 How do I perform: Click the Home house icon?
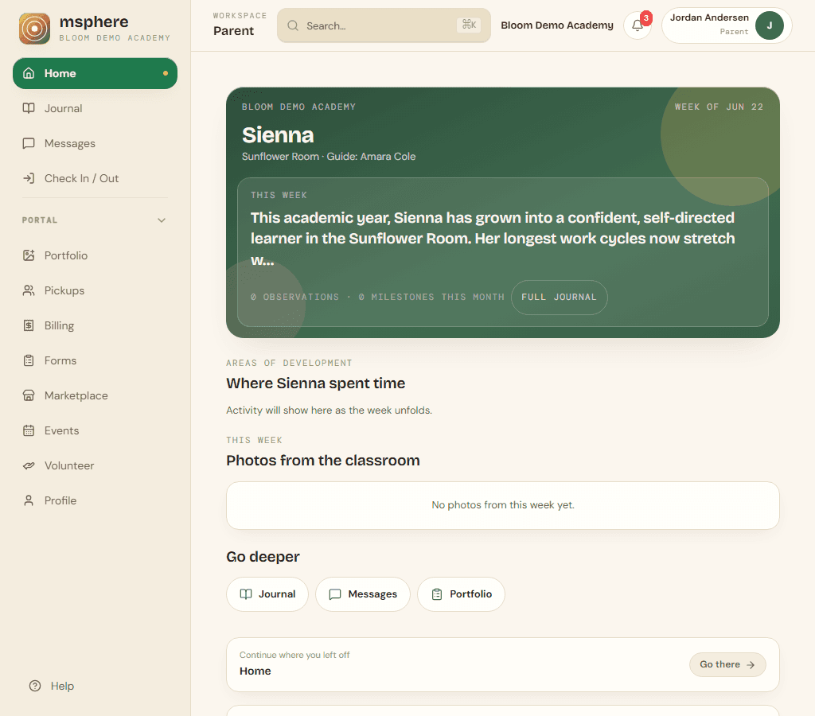[29, 73]
